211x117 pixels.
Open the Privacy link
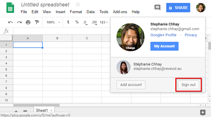(191, 35)
